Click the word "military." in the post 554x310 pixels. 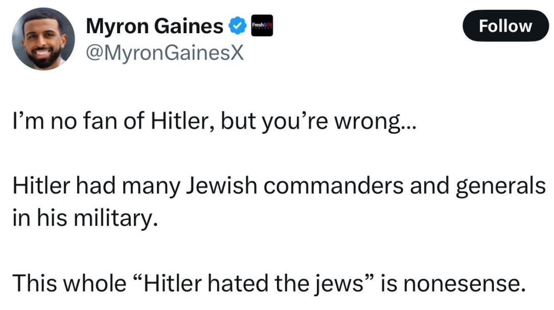(116, 219)
